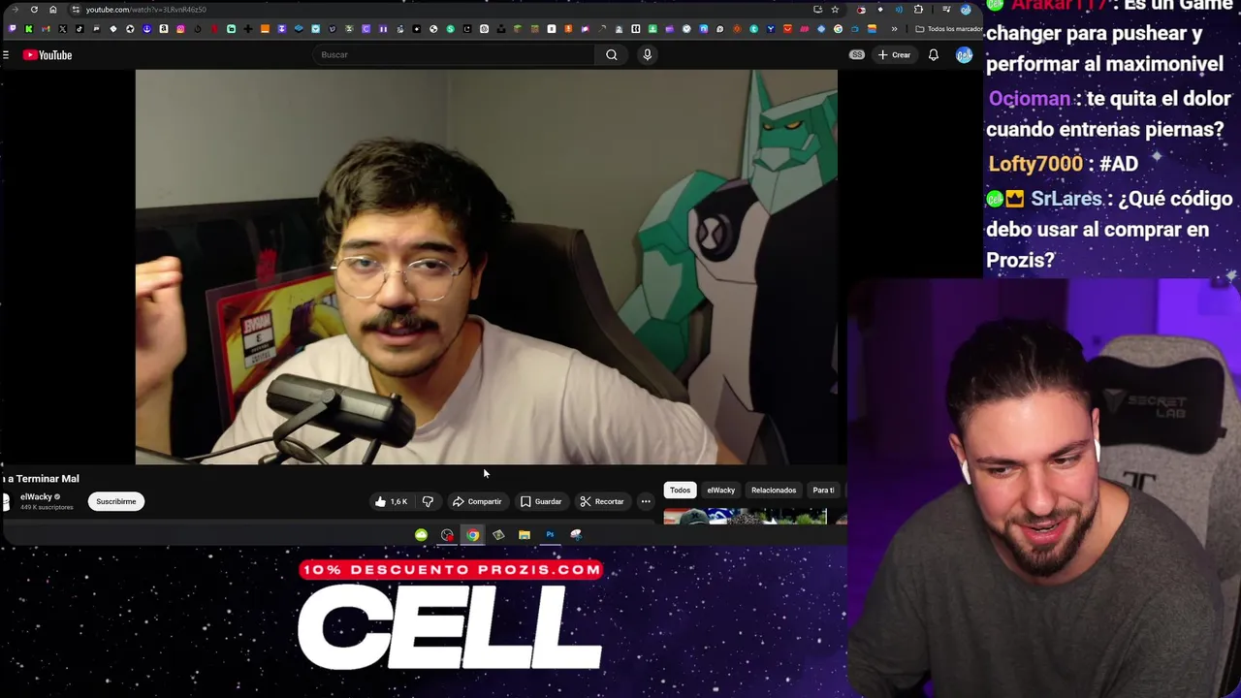Viewport: 1241px width, 698px height.
Task: Expand the bookmarks overflow chevron
Action: point(894,29)
